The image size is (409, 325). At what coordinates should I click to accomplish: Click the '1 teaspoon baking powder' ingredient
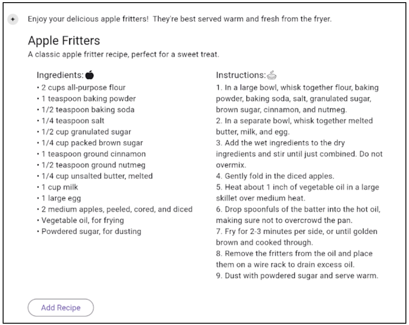click(89, 99)
